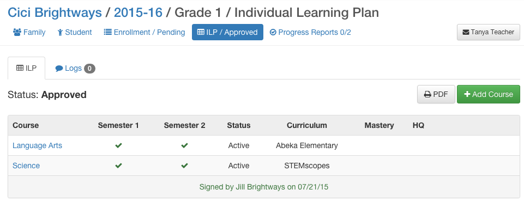Click the Signed by Jill Brightways text
Screen dimensions: 524x202
264,187
